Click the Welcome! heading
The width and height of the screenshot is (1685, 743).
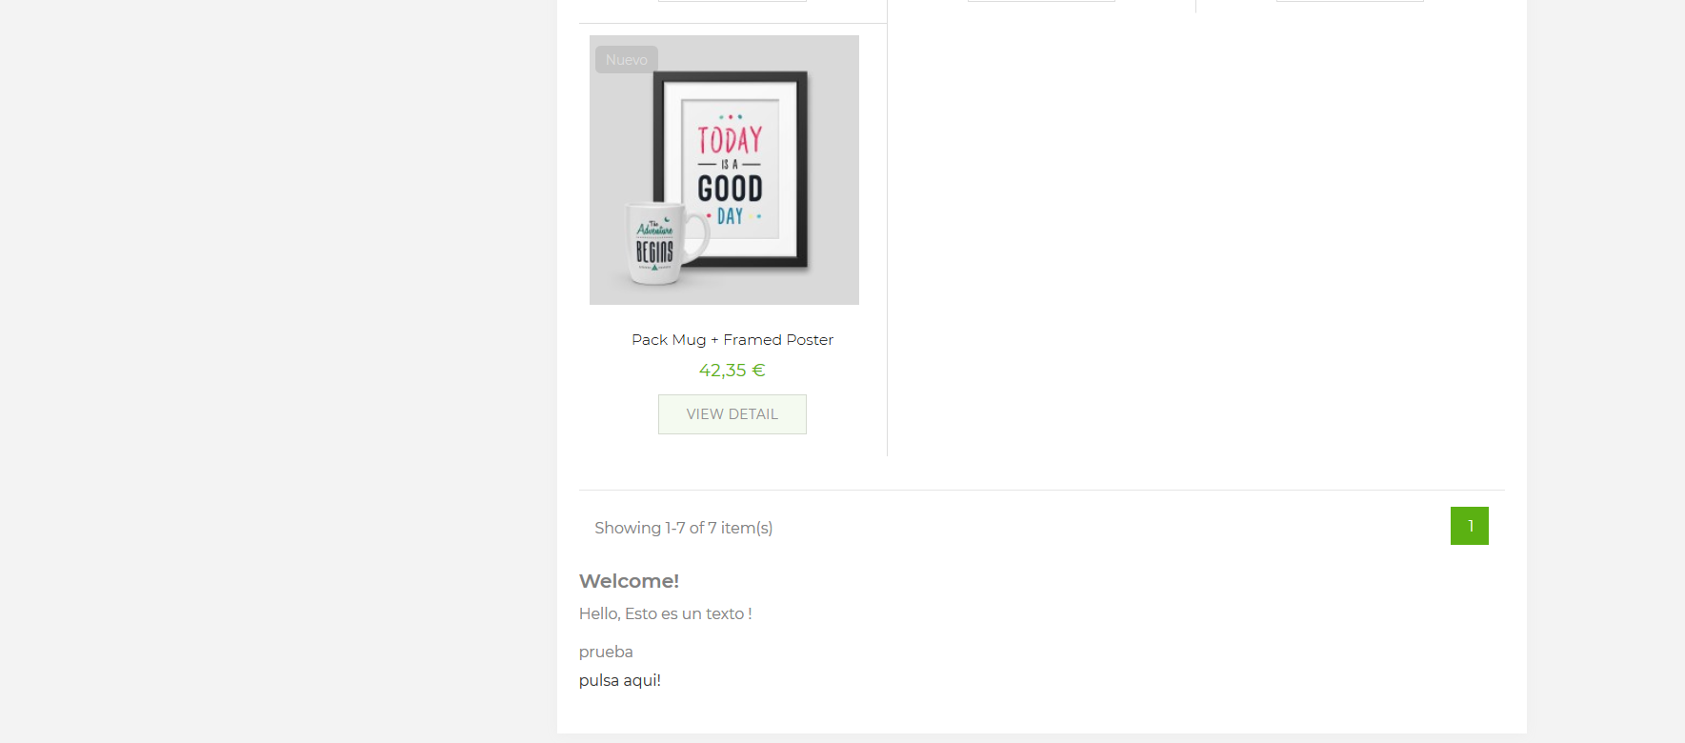point(629,581)
